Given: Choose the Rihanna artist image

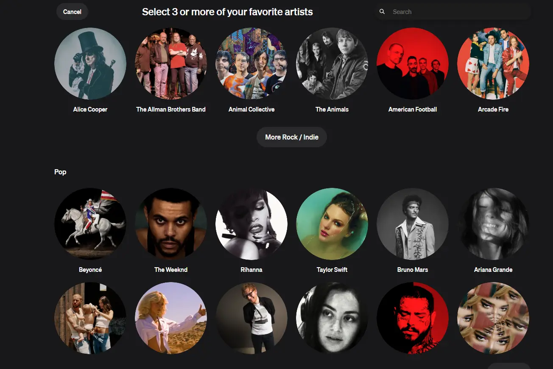Looking at the screenshot, I should pyautogui.click(x=251, y=224).
